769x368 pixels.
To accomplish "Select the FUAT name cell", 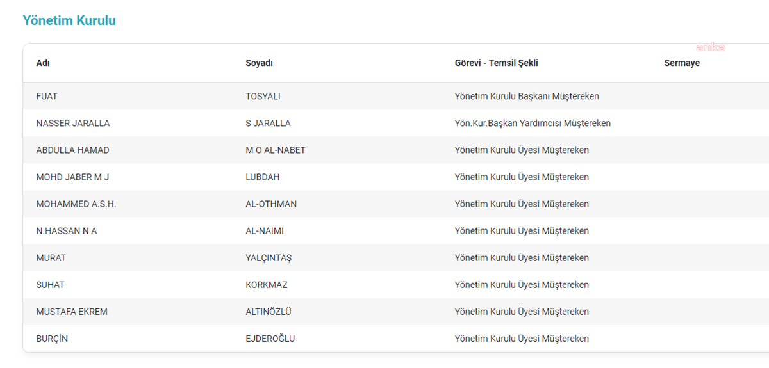I will [47, 97].
